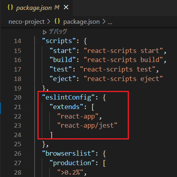Click the "test" key on line 17
The image size is (177, 177).
tap(61, 69)
